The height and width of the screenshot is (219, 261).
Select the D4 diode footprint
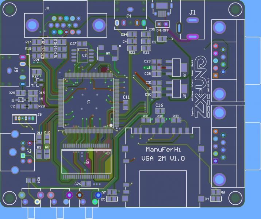point(216,199)
